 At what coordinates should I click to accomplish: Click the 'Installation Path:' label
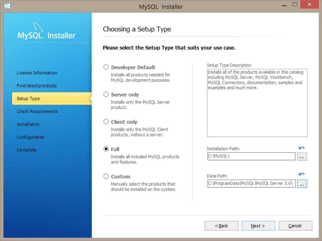click(223, 148)
